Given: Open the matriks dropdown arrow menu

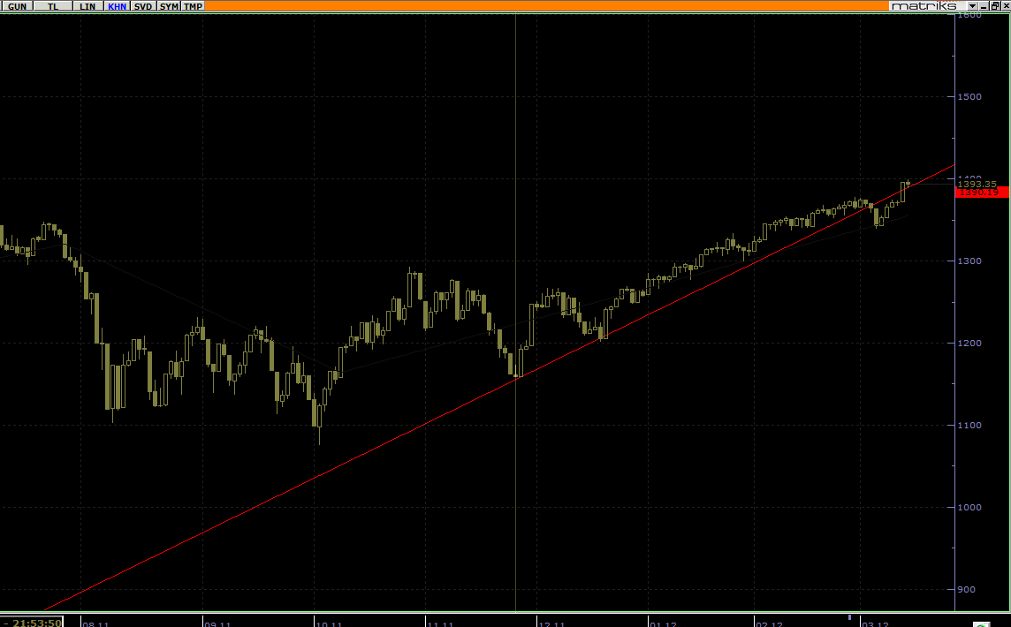Looking at the screenshot, I should [x=971, y=6].
